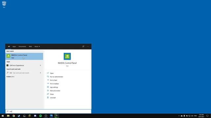211x118 pixels.
Task: Click the microphone tray icon
Action: [184, 116]
